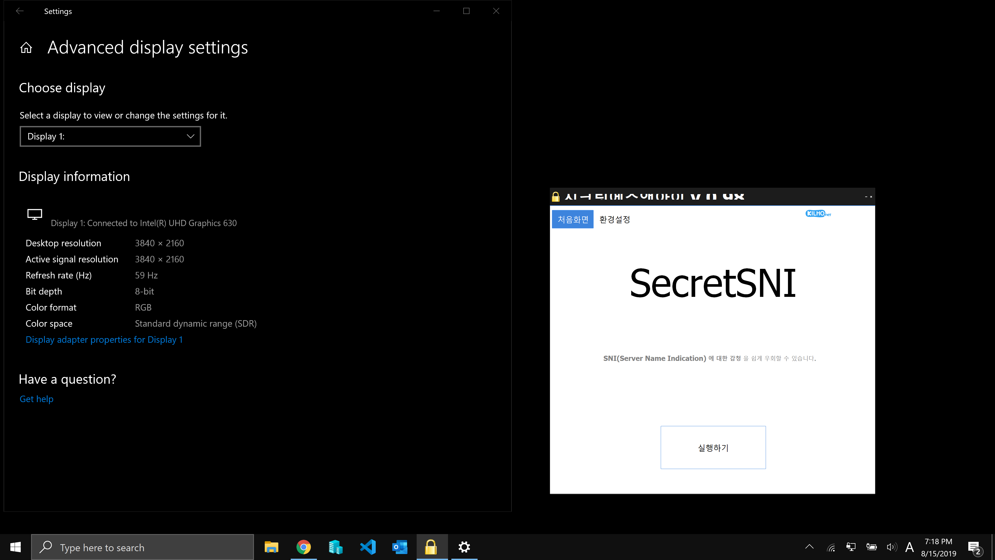Image resolution: width=995 pixels, height=560 pixels.
Task: Open the volume control in tray
Action: [x=891, y=547]
